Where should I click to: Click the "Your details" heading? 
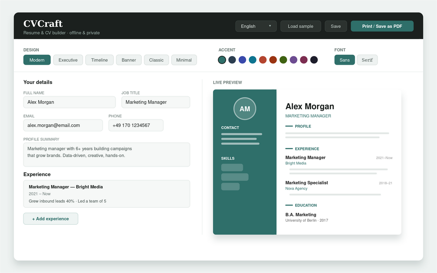(x=38, y=82)
